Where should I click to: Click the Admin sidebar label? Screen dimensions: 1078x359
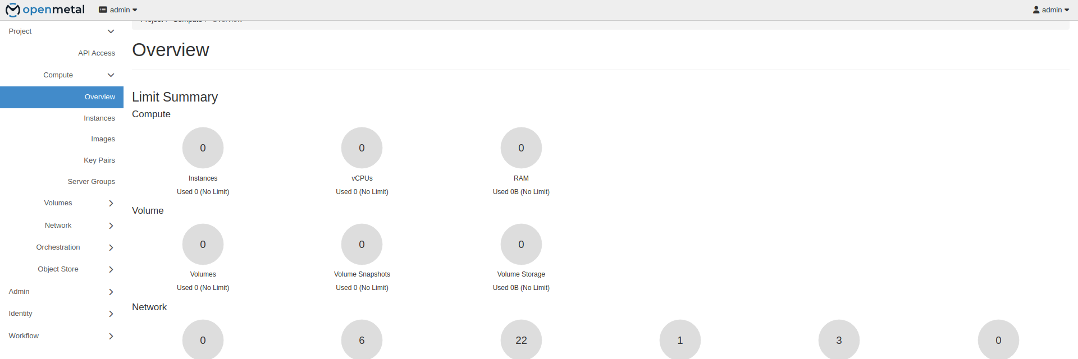[19, 292]
